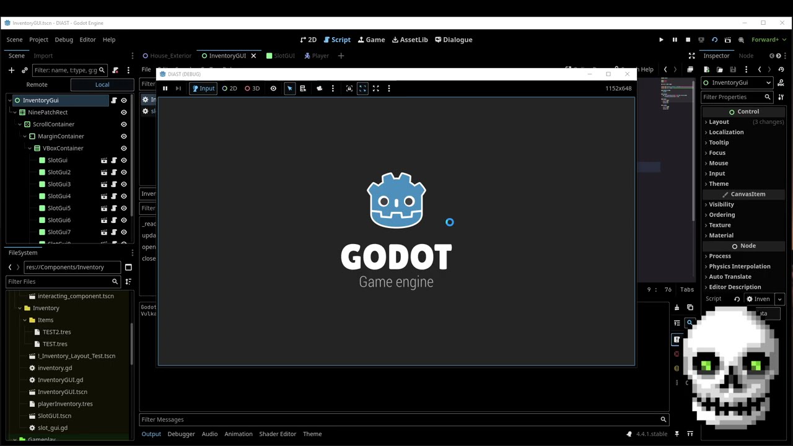This screenshot has height=446, width=793.
Task: Create a new resource in Inspector
Action: pyautogui.click(x=706, y=69)
